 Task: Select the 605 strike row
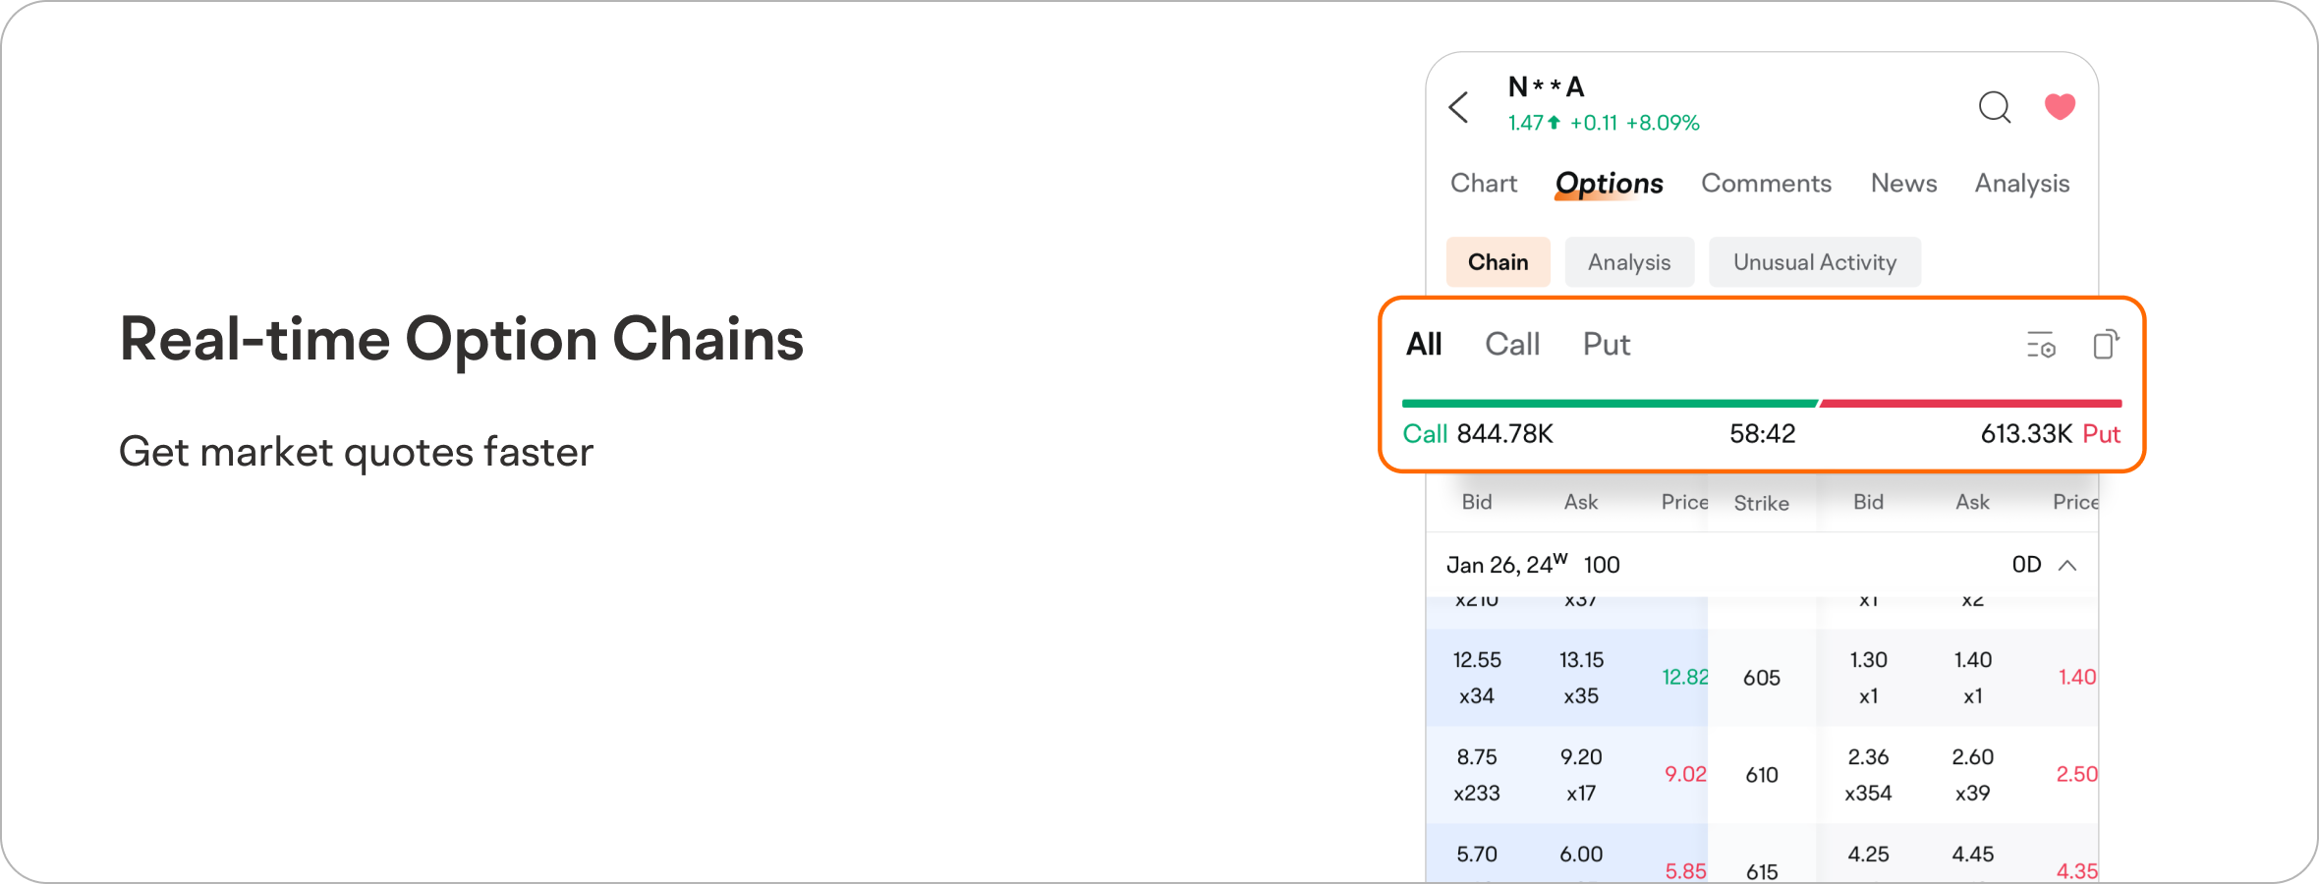(x=1762, y=678)
